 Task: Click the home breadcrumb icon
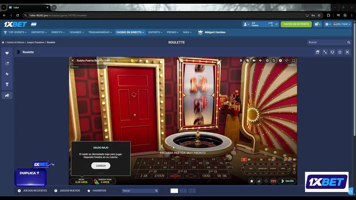pyautogui.click(x=3, y=42)
